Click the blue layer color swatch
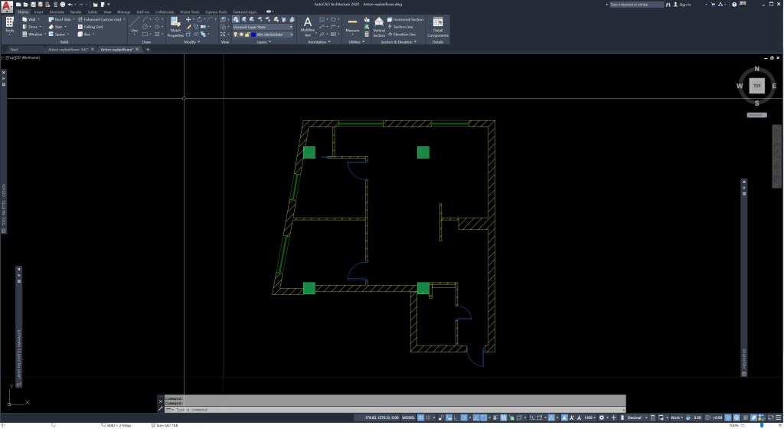 click(x=253, y=34)
